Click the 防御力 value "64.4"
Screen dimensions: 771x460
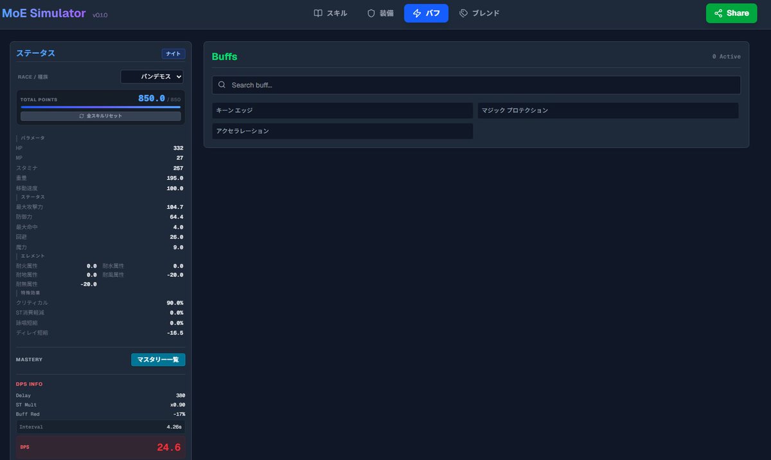coord(177,217)
